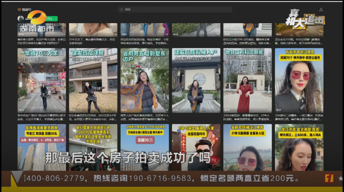Click the 视频号 logo

(x=24, y=9)
